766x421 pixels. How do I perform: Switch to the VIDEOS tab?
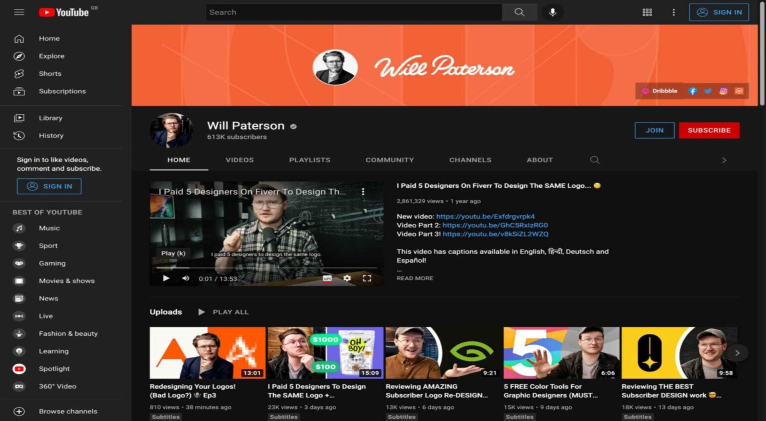[239, 160]
